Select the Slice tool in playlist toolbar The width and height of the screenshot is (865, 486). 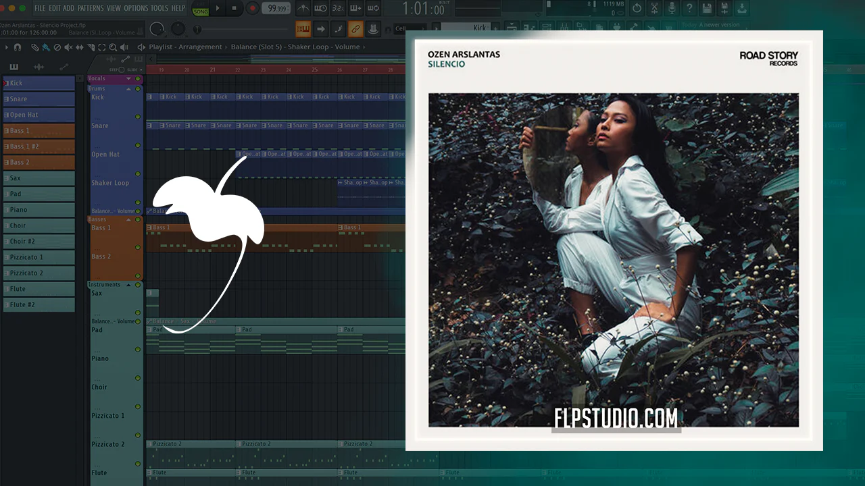91,47
